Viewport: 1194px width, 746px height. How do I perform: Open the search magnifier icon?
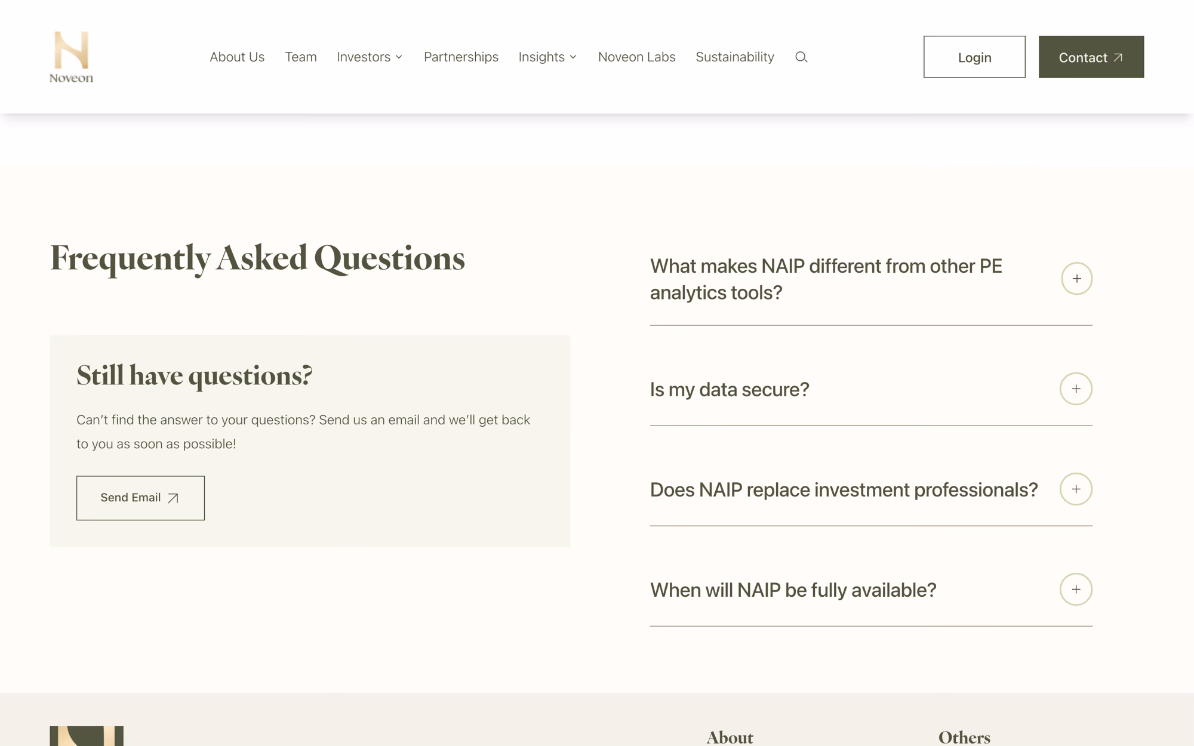coord(801,57)
